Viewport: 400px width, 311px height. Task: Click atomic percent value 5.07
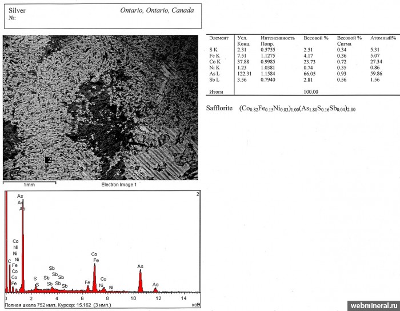(375, 55)
